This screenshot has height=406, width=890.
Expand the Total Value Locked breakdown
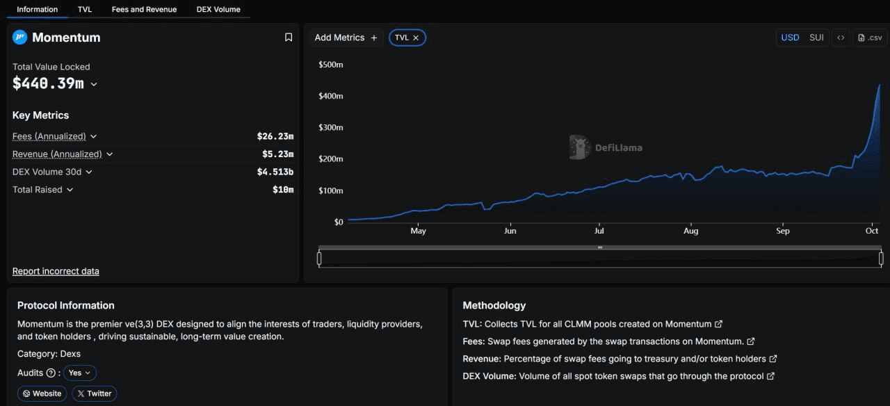tap(94, 84)
